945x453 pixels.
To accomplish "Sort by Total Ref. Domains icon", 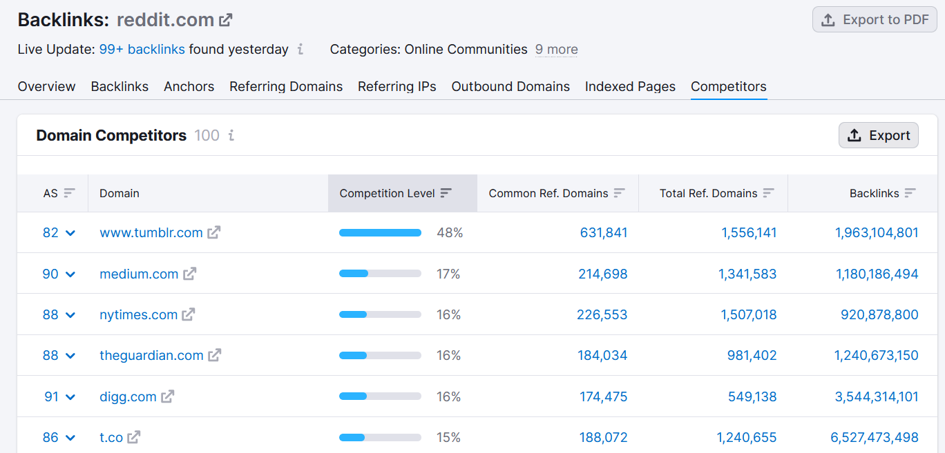I will point(769,193).
